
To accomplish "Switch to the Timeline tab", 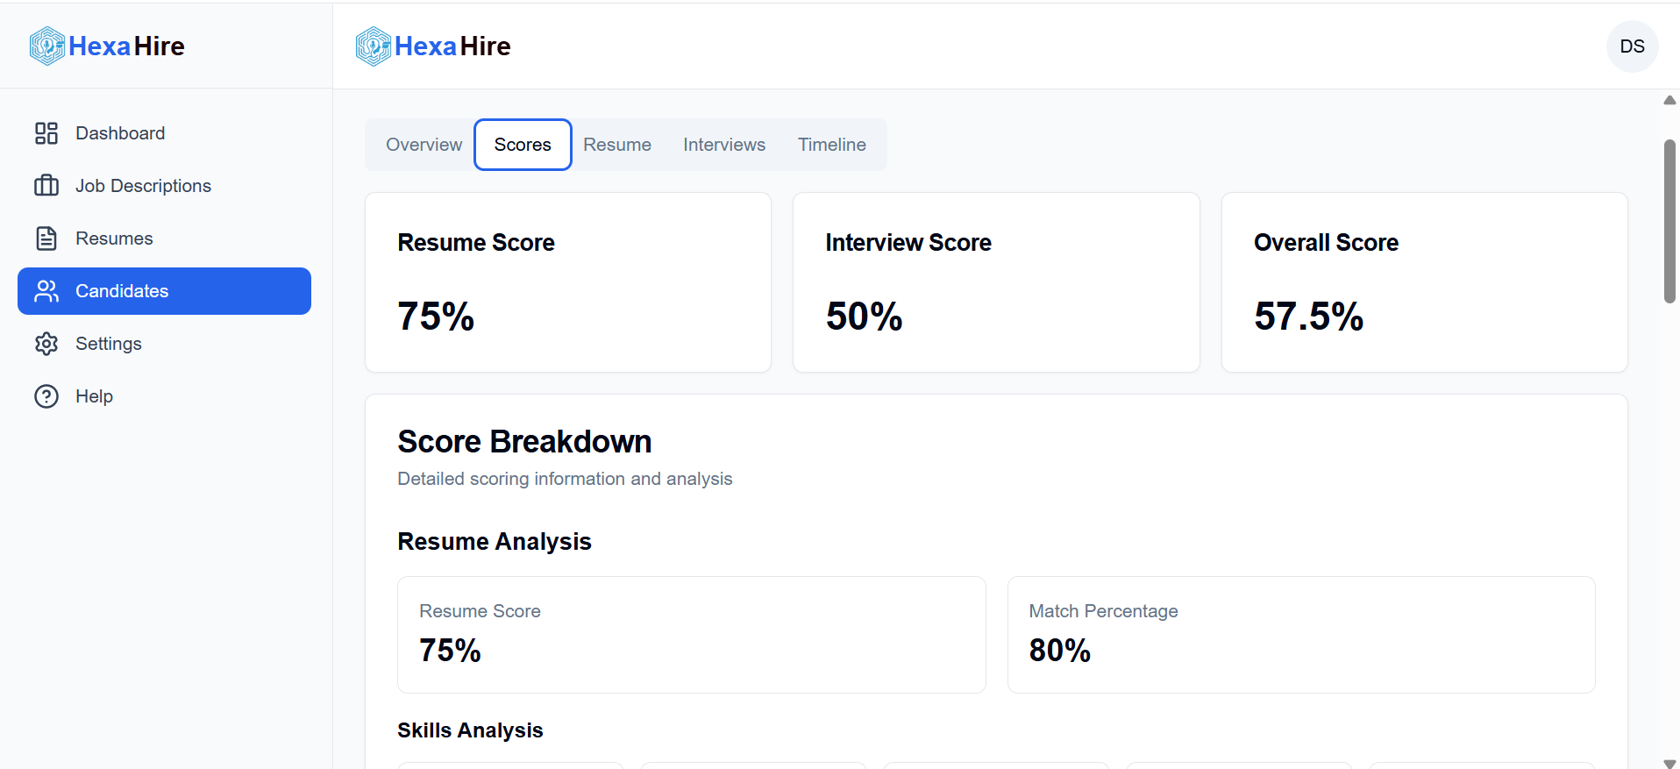I will coord(831,144).
